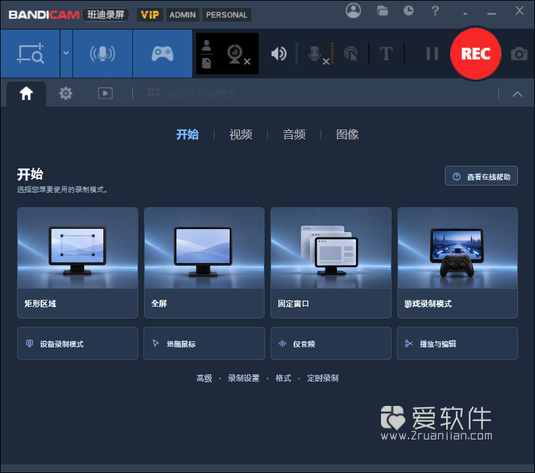Switch to the 开始 section tab
This screenshot has width=535, height=473.
pyautogui.click(x=187, y=134)
